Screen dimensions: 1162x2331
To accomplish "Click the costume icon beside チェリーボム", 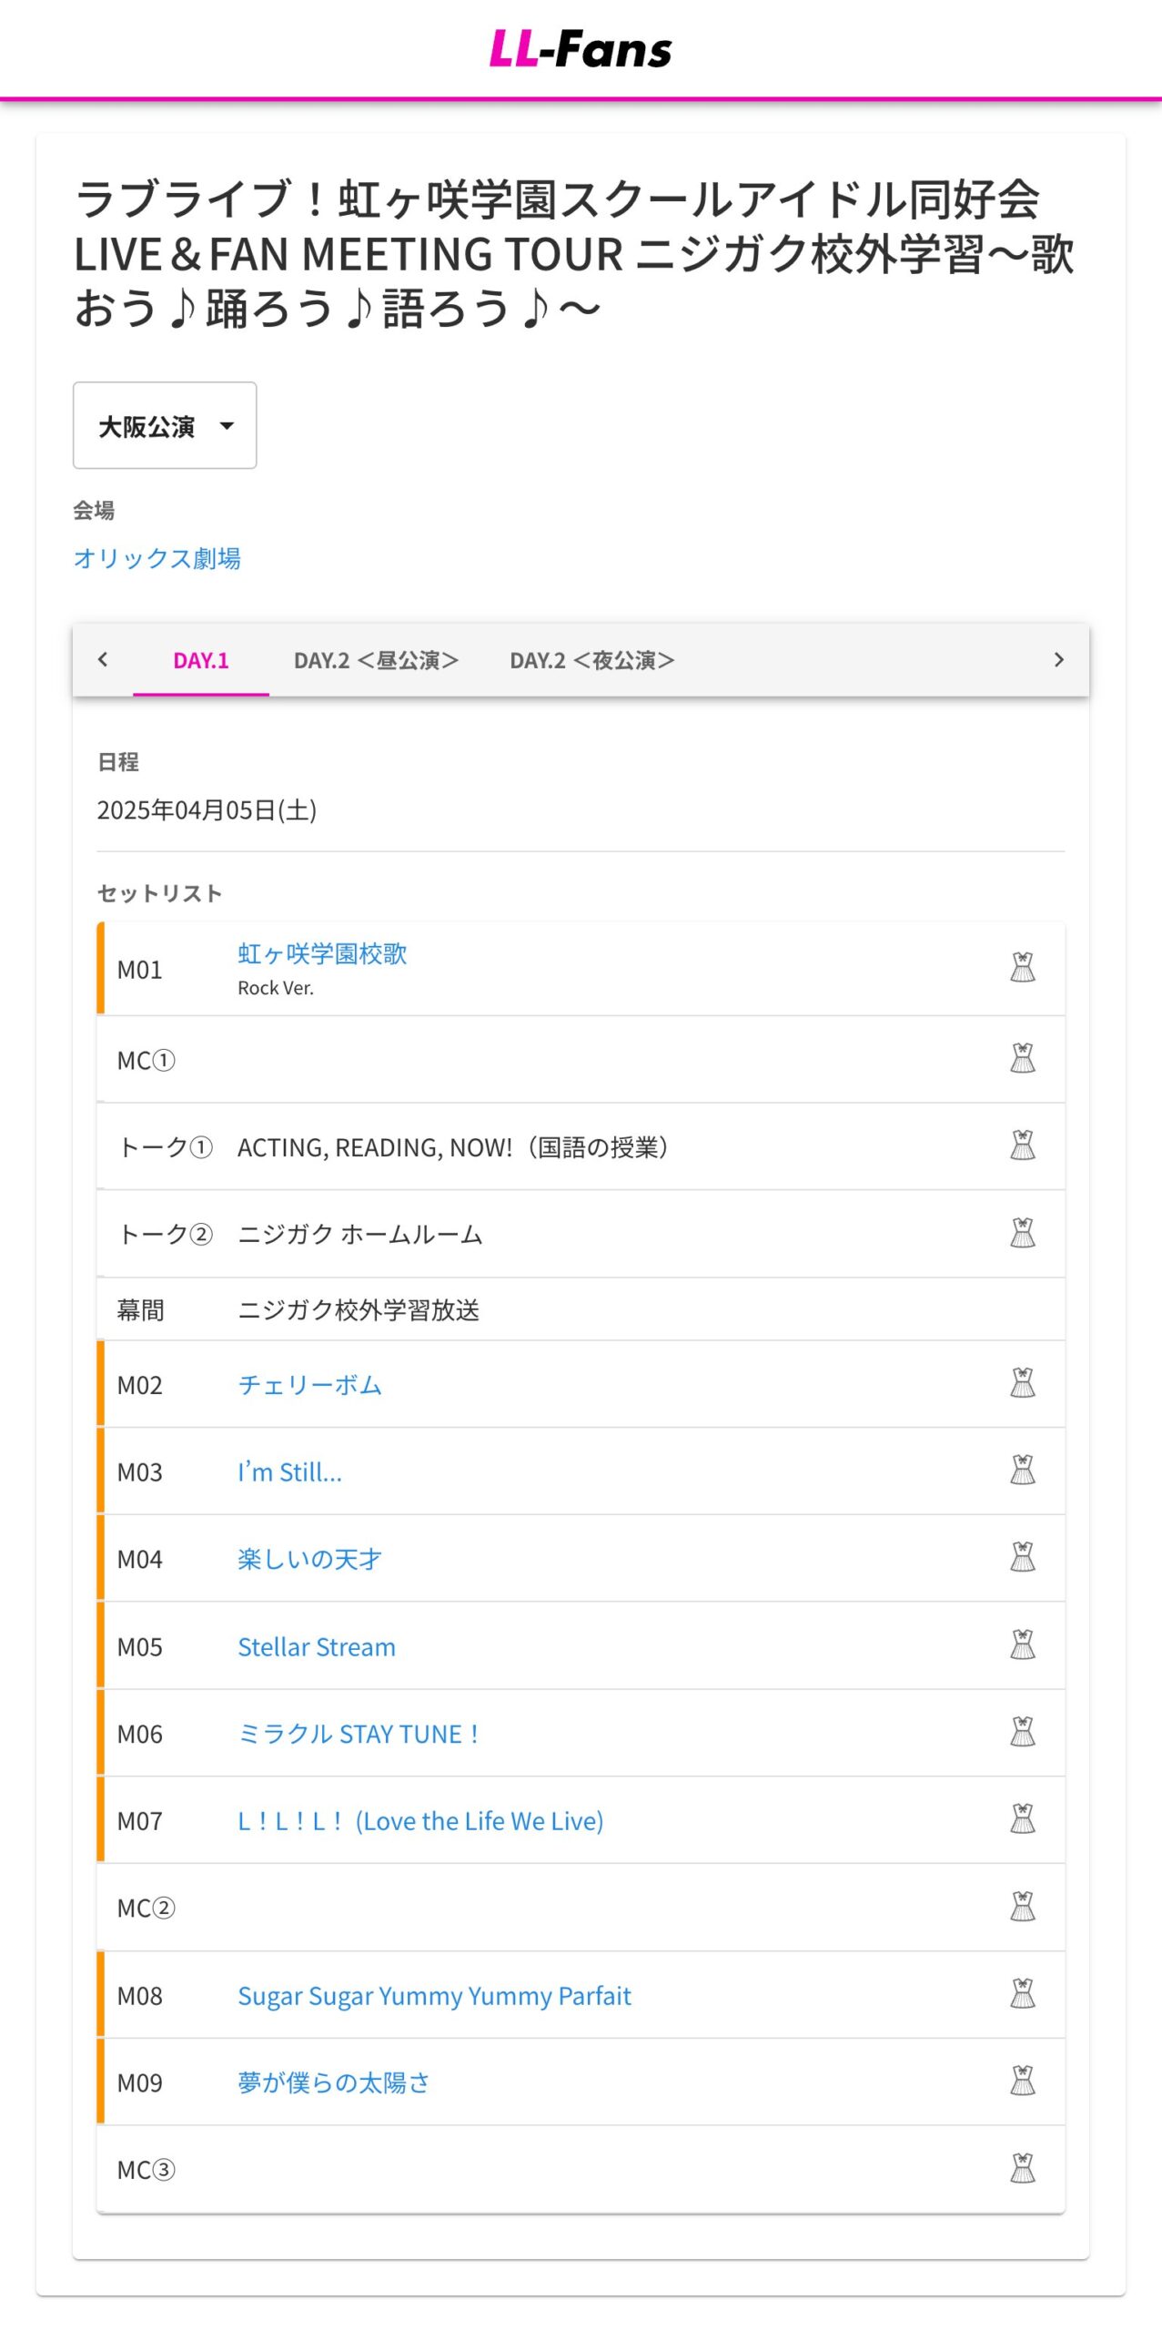I will tap(1022, 1383).
